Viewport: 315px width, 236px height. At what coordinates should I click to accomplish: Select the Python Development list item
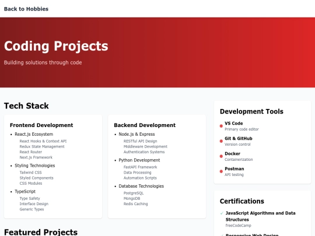pos(139,160)
